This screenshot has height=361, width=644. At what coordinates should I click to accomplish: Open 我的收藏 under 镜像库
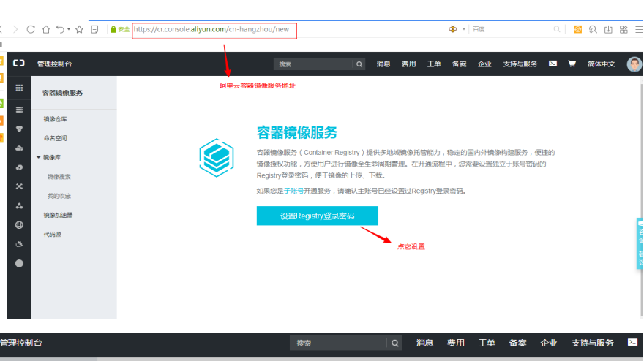[59, 196]
